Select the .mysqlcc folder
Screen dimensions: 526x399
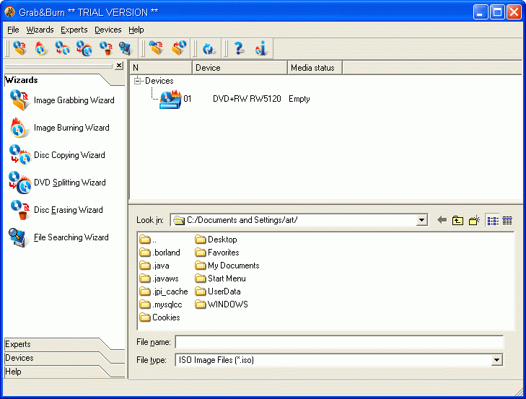pyautogui.click(x=161, y=304)
